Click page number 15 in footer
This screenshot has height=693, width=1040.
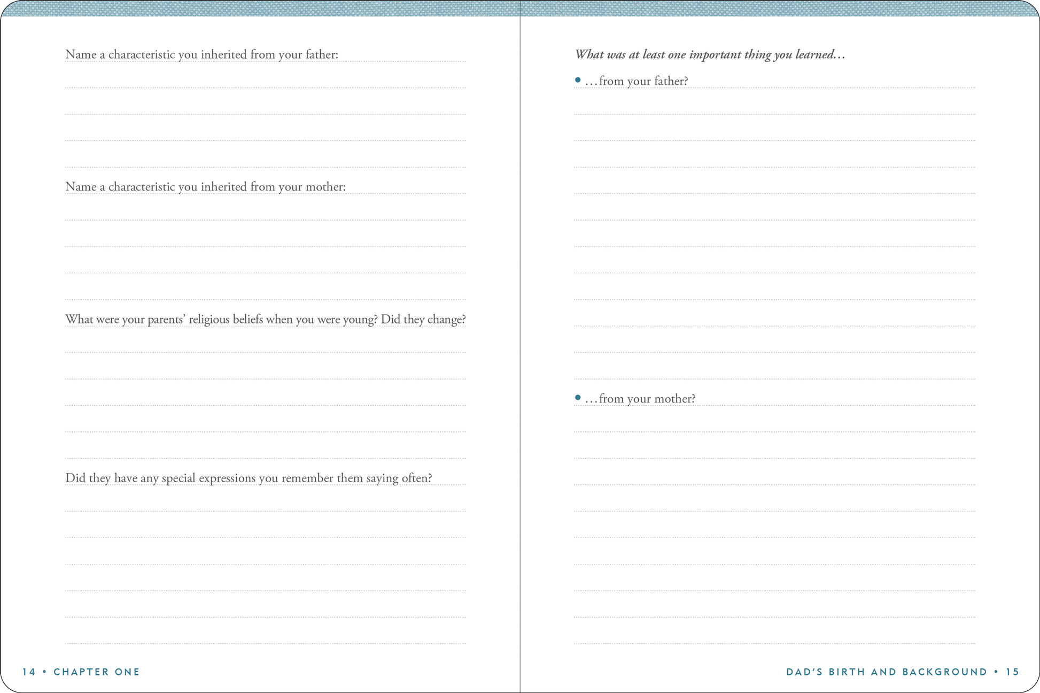1013,672
